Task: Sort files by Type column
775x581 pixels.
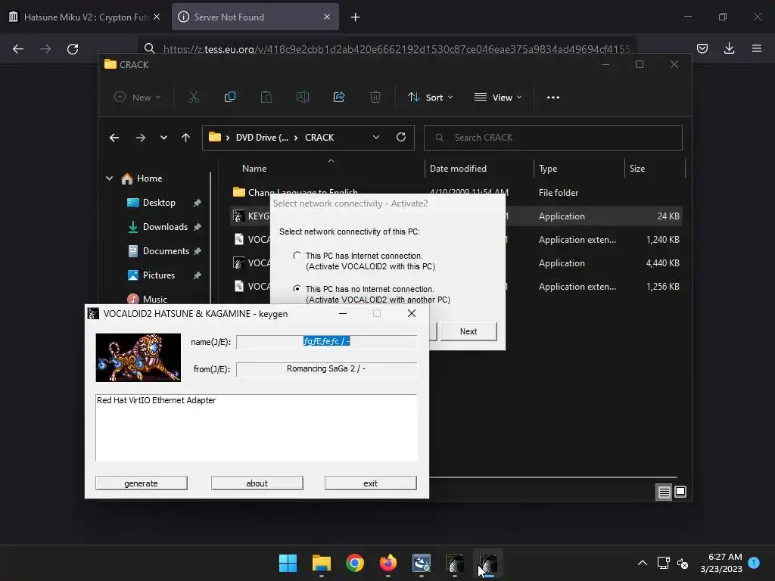Action: tap(548, 169)
